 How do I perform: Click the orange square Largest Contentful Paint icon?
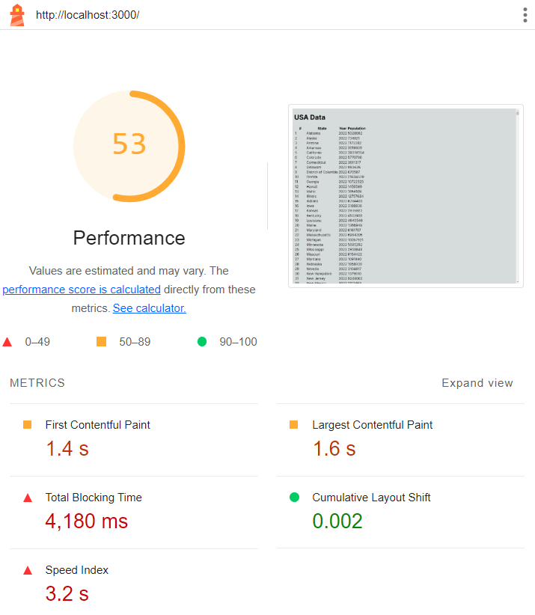click(294, 424)
